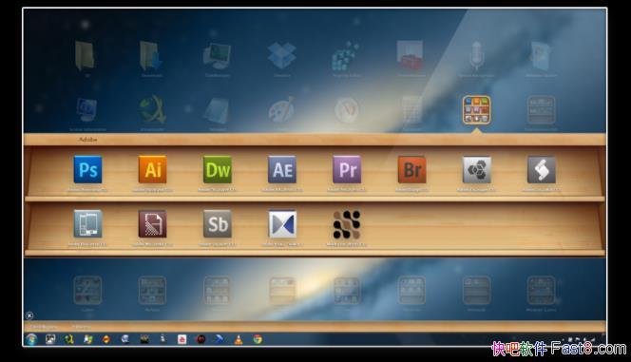Viewport: 631px width, 362px height.
Task: Open the dimmed computer monitor icon in top row
Action: tap(217, 56)
